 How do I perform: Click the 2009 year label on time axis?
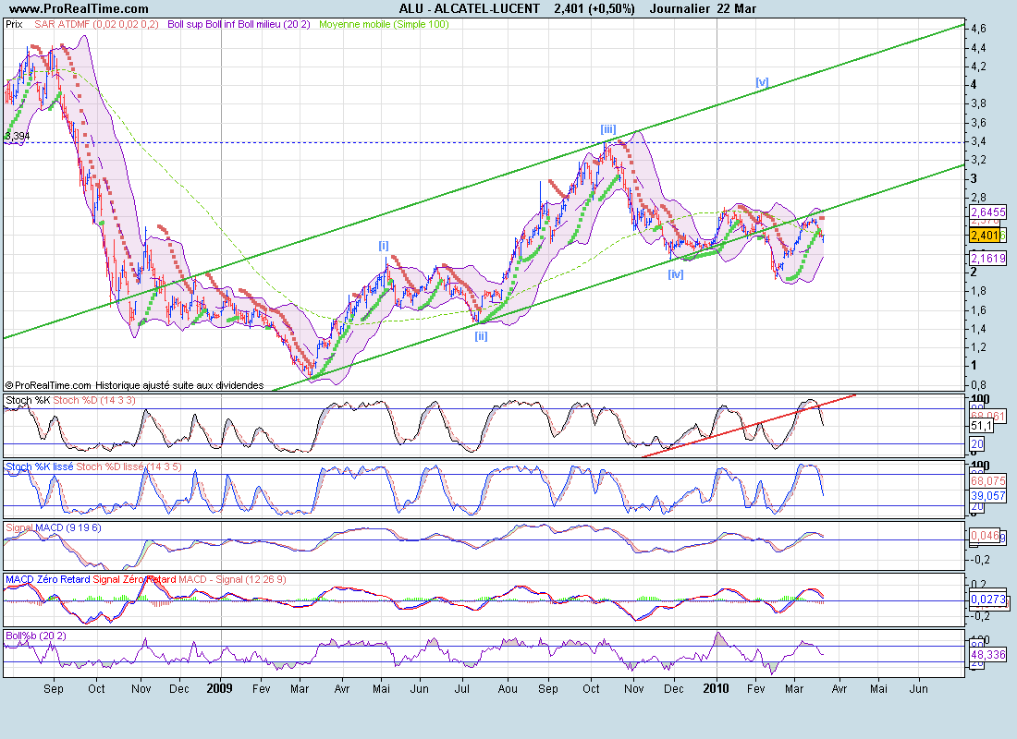[x=219, y=688]
